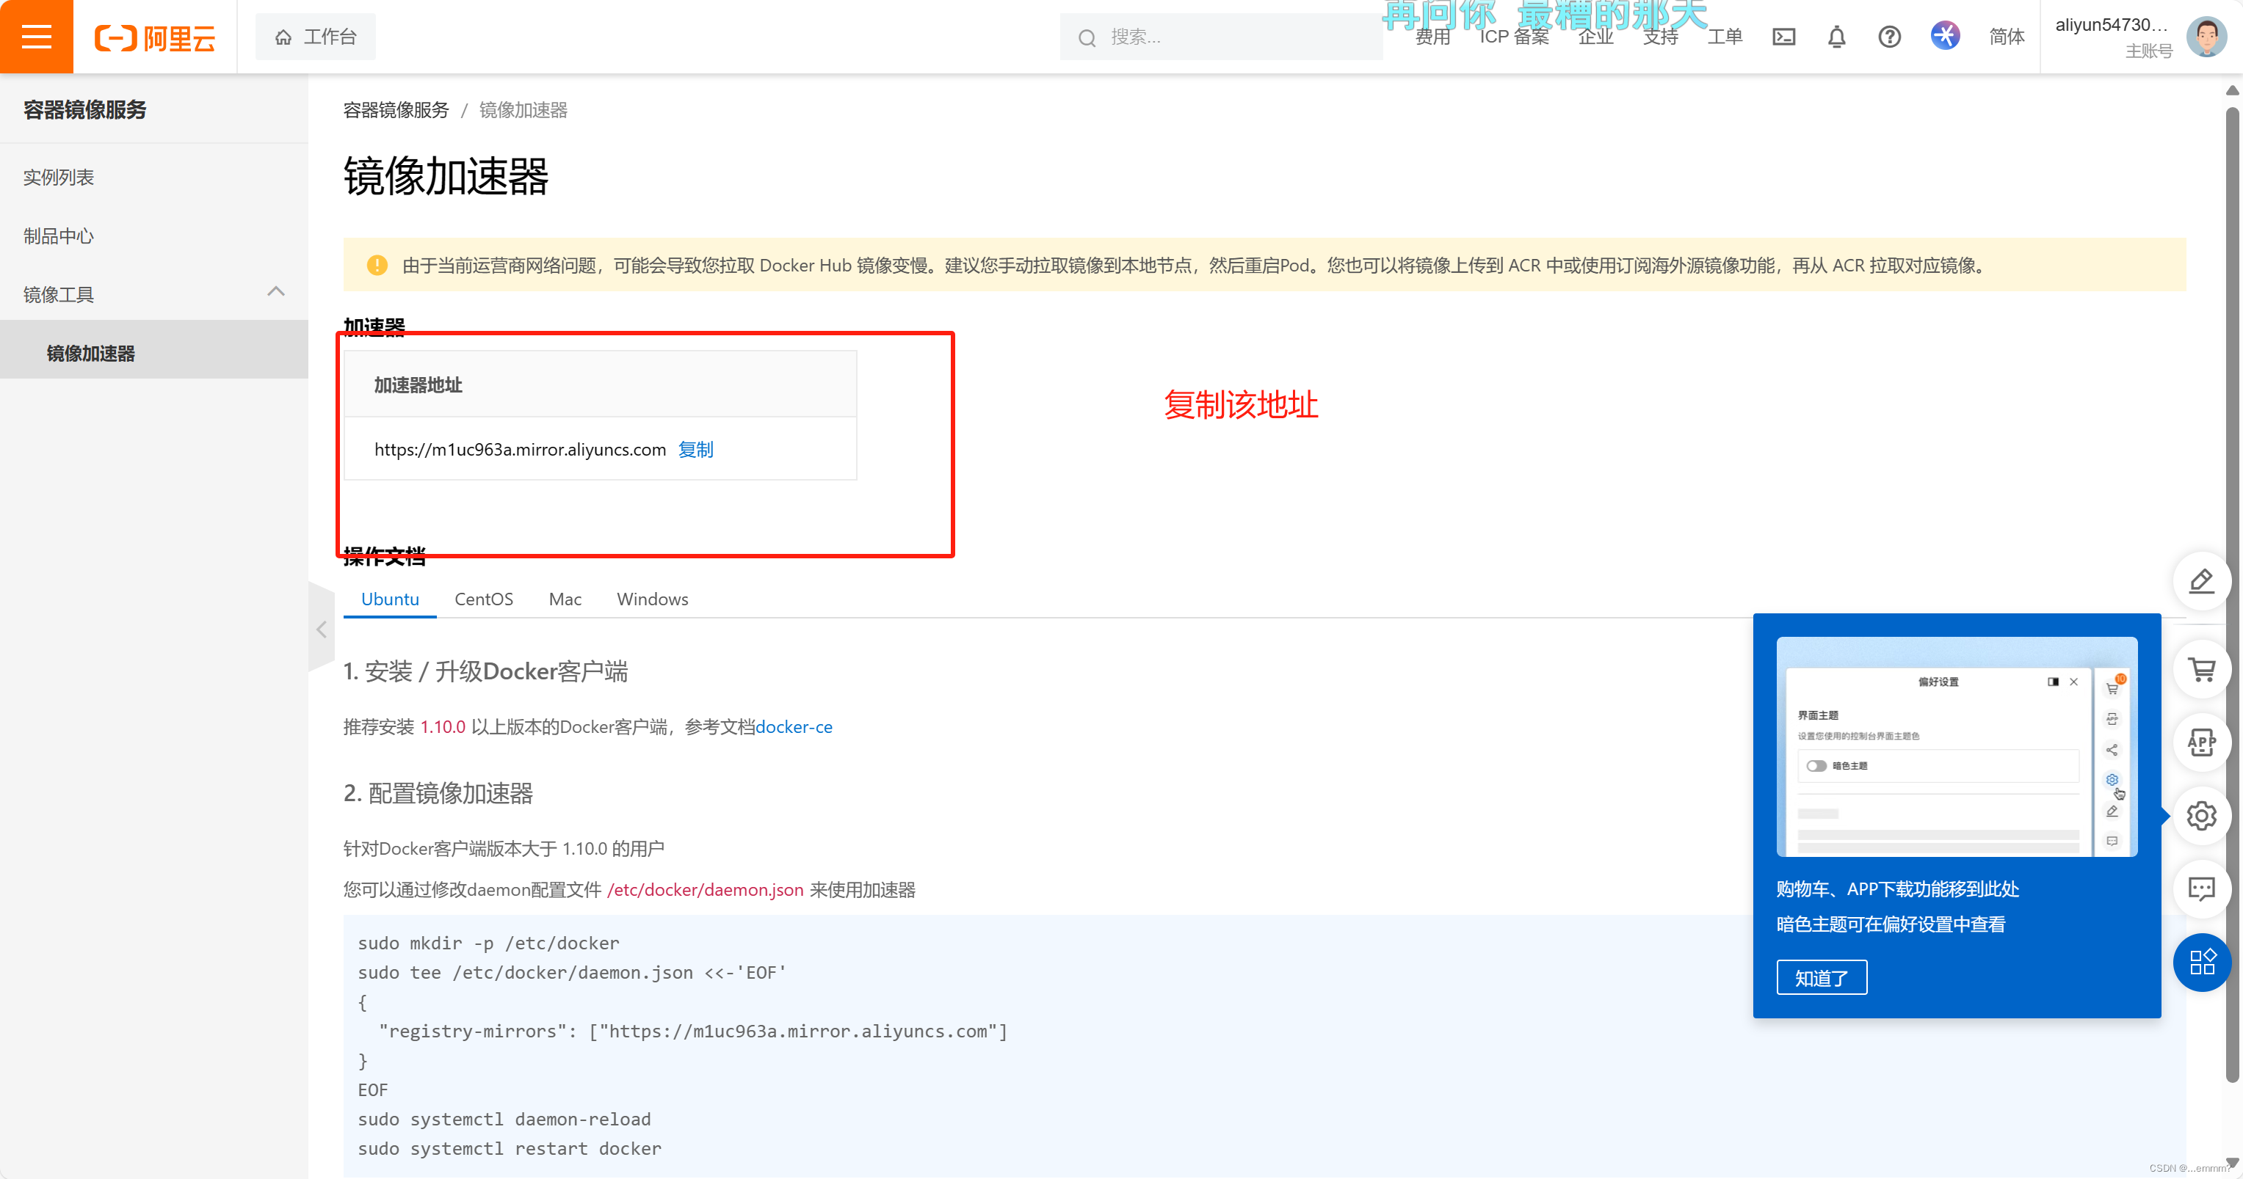The image size is (2243, 1179).
Task: Click the yellow warning icon in notice
Action: click(x=377, y=265)
